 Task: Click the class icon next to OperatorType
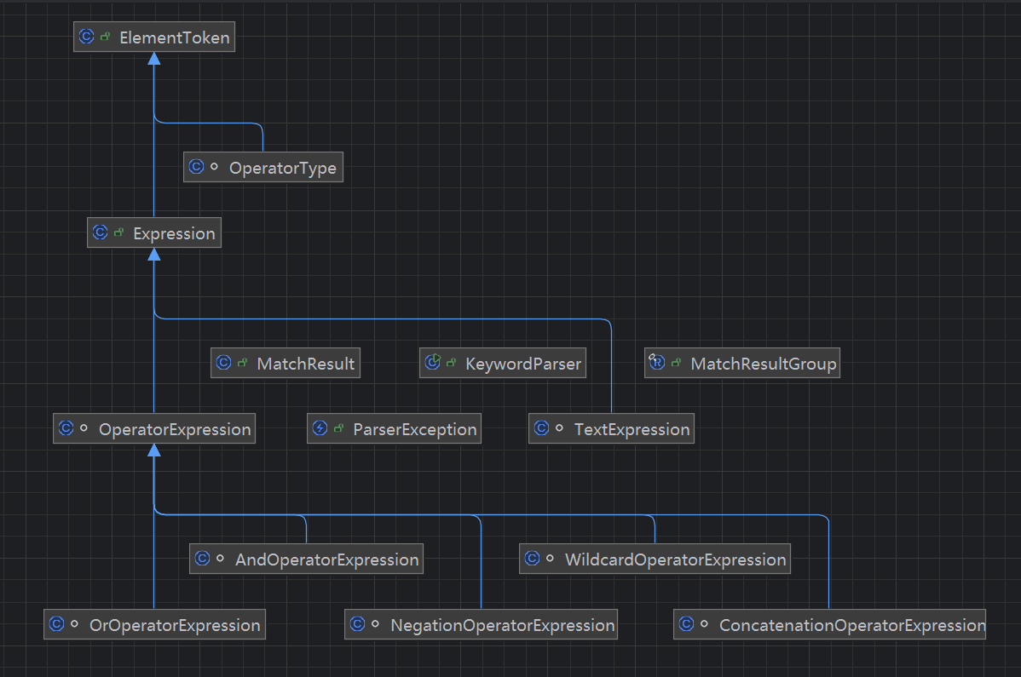pyautogui.click(x=196, y=168)
